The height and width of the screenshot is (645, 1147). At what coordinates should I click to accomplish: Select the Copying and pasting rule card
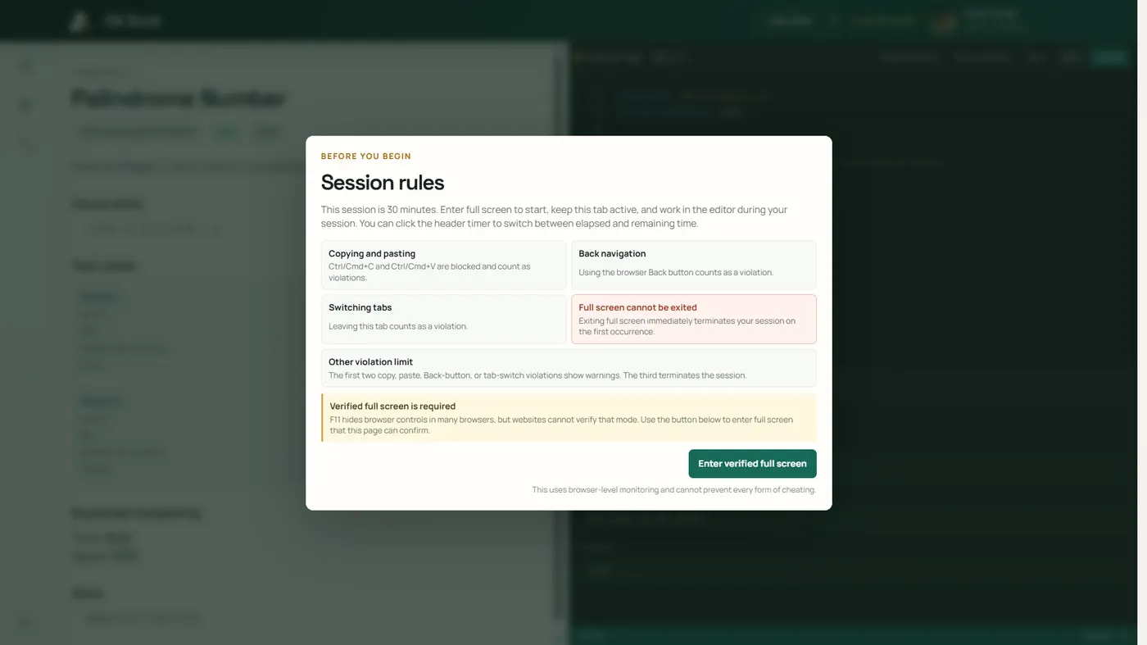click(x=444, y=265)
